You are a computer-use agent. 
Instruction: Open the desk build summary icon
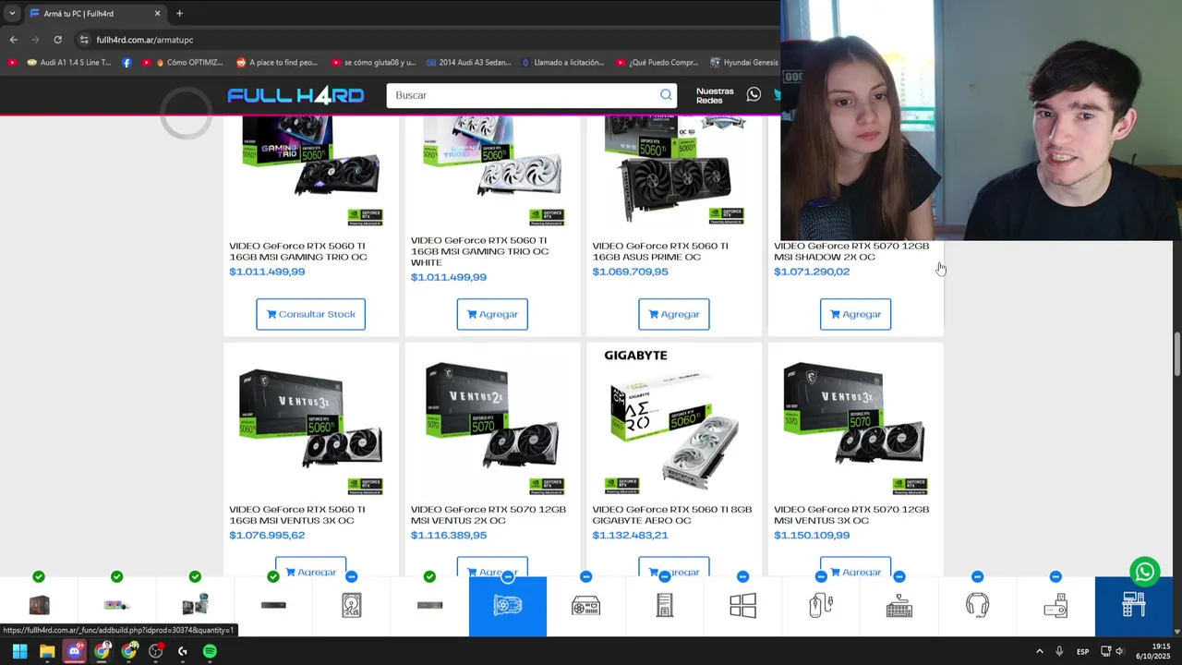pyautogui.click(x=1134, y=606)
